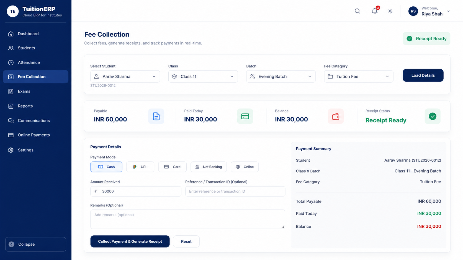The width and height of the screenshot is (463, 260).
Task: Click the group icon in Batch field
Action: (x=252, y=77)
